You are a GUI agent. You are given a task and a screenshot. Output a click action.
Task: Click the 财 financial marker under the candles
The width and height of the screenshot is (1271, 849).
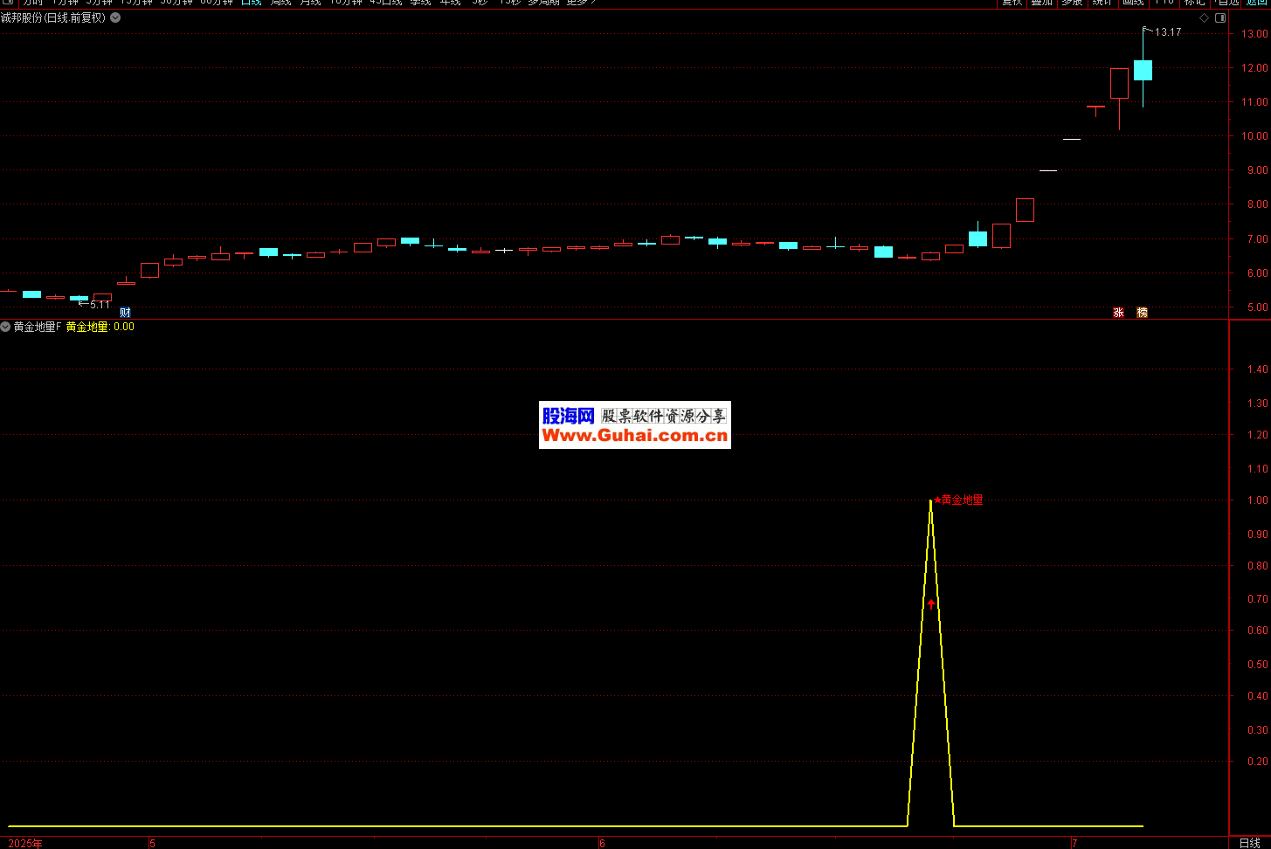[125, 312]
